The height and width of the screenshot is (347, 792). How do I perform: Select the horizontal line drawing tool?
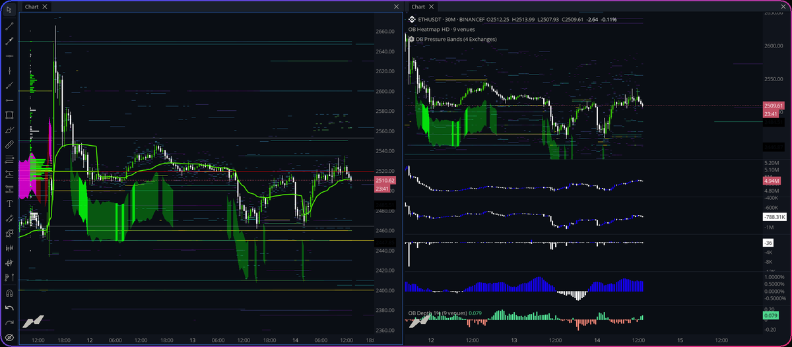[9, 56]
